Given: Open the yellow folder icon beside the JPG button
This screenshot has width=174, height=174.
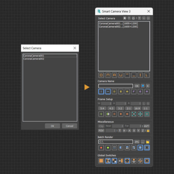Looking at the screenshot, I should [x=148, y=142].
